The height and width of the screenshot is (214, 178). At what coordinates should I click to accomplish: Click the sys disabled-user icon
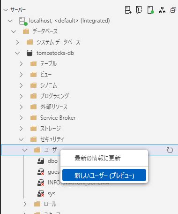tap(41, 193)
